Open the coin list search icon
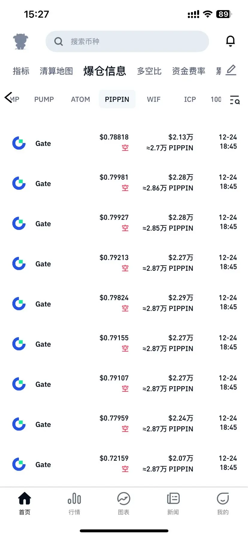Viewport: 248px width, 537px height. click(x=235, y=100)
